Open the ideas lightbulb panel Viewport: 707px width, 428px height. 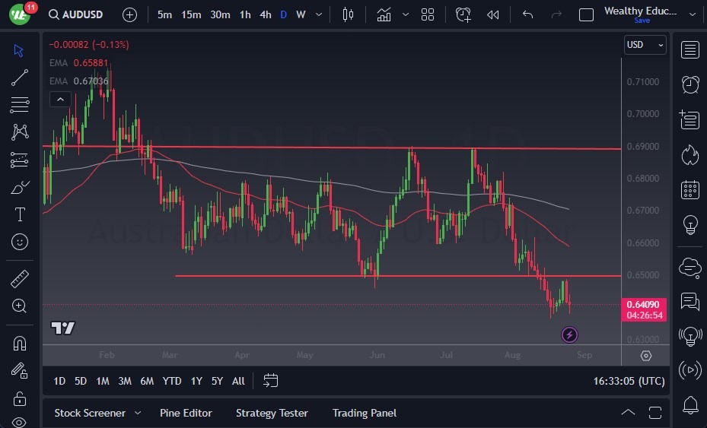pyautogui.click(x=689, y=224)
